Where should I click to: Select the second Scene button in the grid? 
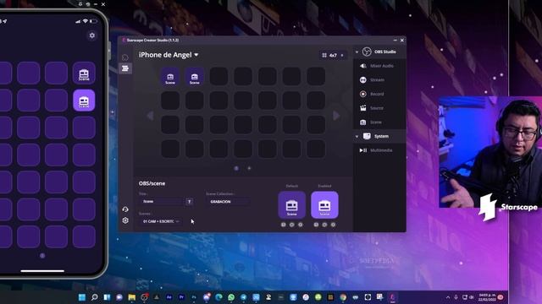(x=194, y=77)
